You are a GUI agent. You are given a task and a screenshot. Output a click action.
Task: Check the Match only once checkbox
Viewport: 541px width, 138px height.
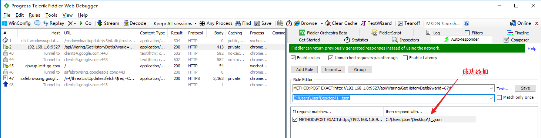pos(499,97)
